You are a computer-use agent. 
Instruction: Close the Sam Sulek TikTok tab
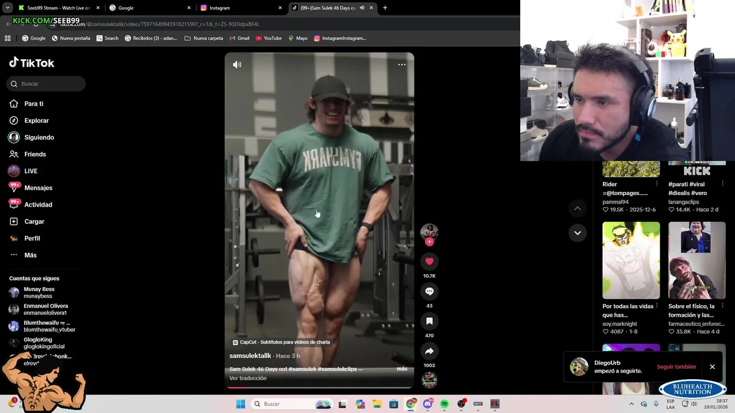pos(371,8)
